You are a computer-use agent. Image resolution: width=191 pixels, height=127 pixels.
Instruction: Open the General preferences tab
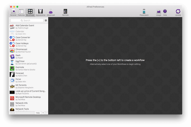(x=13, y=13)
